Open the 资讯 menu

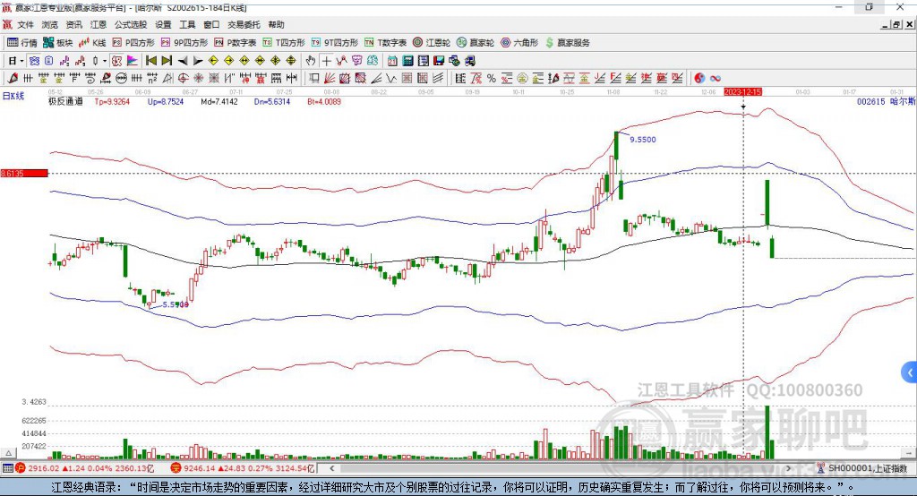73,24
